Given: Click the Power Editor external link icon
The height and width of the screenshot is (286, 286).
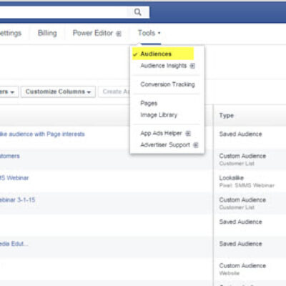Looking at the screenshot, I should 119,34.
